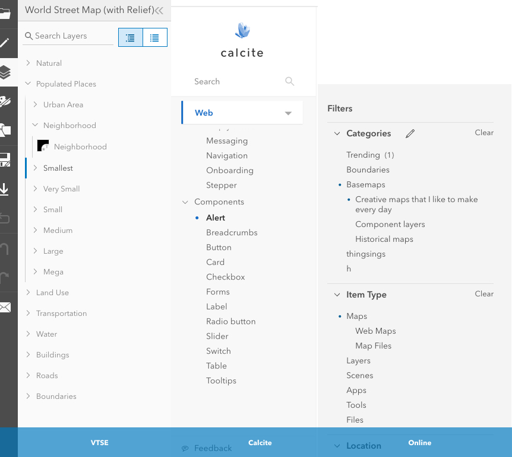Click the calcite crystal logo
This screenshot has height=457, width=512.
(242, 30)
